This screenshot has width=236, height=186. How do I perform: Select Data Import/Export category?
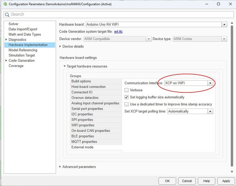click(x=23, y=29)
